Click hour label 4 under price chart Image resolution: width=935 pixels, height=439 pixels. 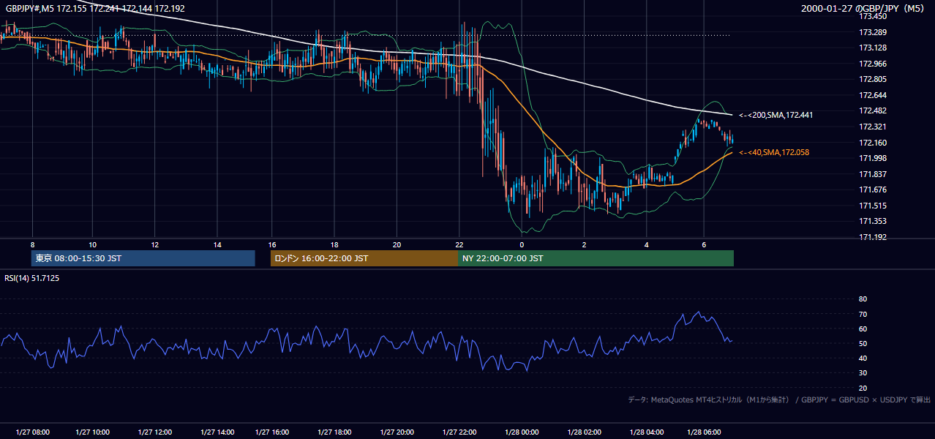coord(647,244)
